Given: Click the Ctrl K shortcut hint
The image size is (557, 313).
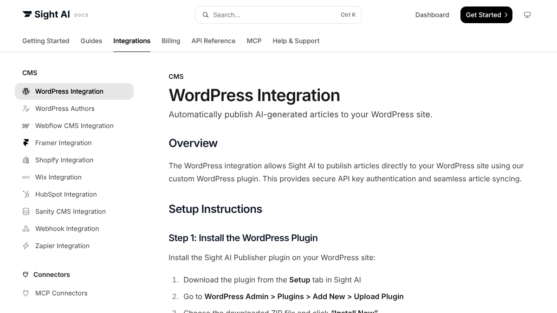Looking at the screenshot, I should coord(348,15).
